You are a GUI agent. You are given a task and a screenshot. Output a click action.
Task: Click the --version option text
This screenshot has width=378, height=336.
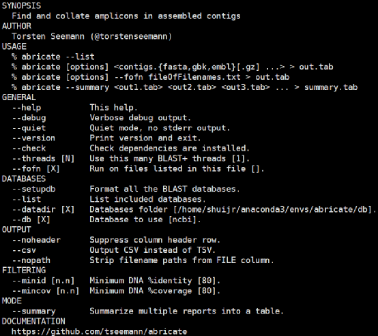[x=33, y=138]
